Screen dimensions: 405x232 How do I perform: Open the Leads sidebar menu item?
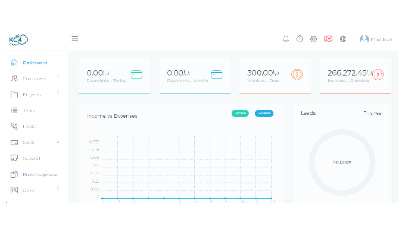click(x=29, y=127)
